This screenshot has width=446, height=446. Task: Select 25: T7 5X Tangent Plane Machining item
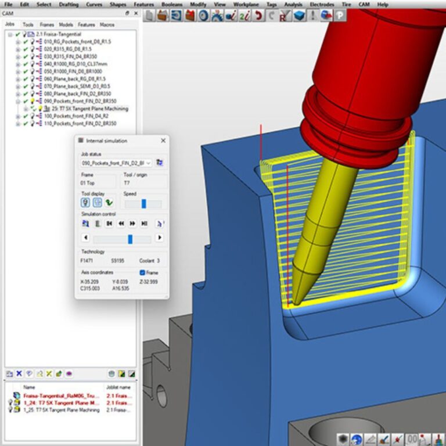(89, 109)
